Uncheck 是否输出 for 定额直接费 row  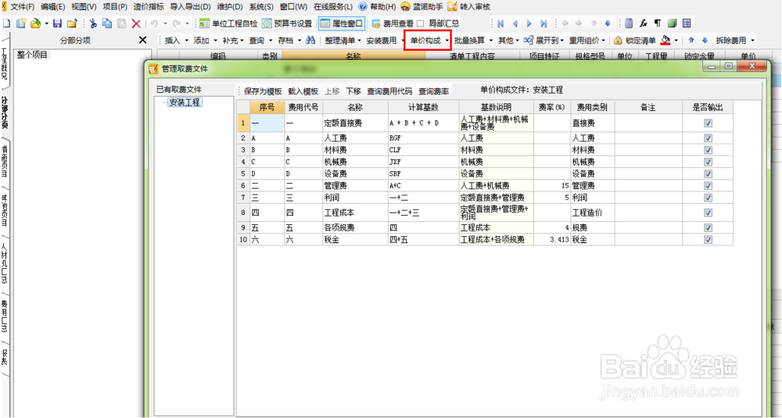tap(708, 123)
